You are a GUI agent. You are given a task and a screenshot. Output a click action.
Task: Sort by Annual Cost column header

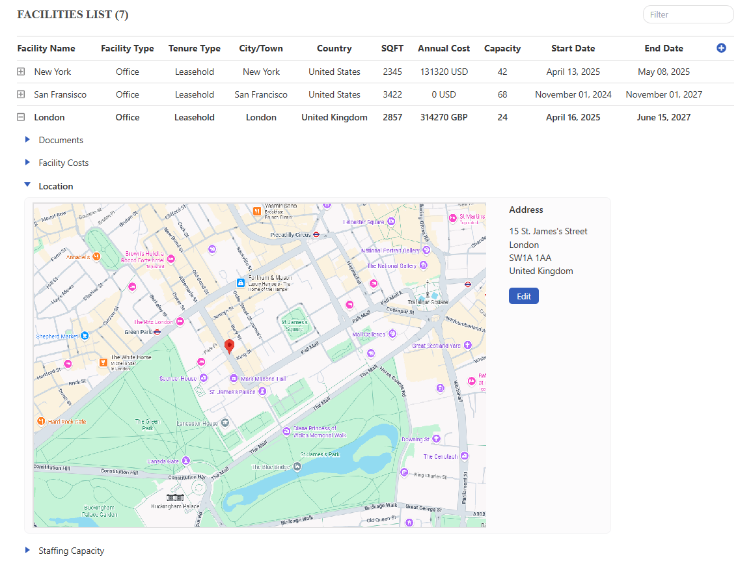point(443,48)
